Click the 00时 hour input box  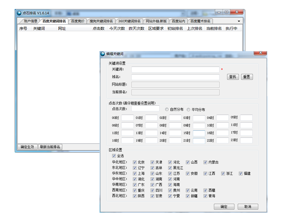[x=127, y=118]
